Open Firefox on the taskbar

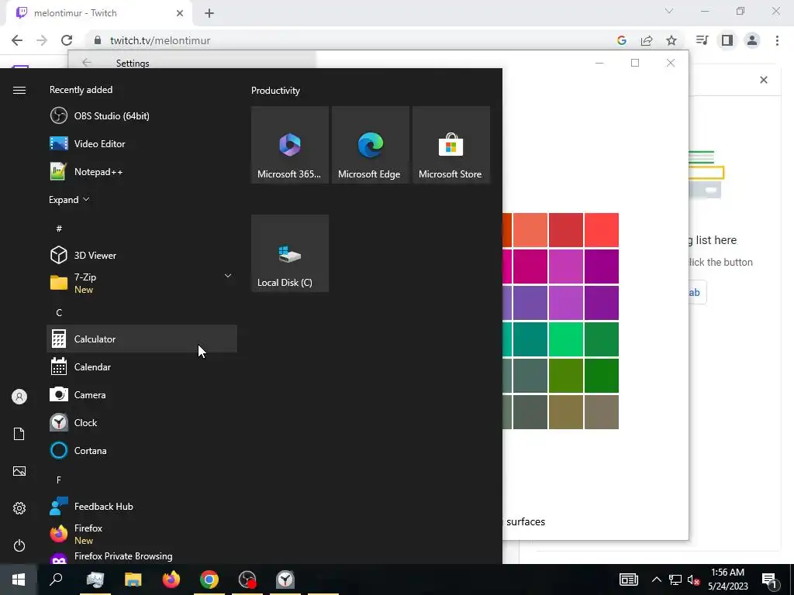coord(171,580)
